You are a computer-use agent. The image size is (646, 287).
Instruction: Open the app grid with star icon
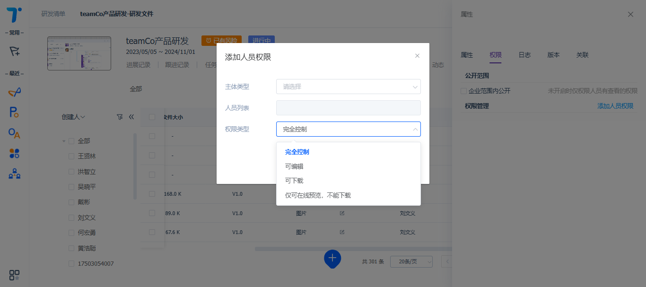[14, 275]
